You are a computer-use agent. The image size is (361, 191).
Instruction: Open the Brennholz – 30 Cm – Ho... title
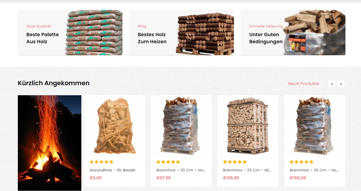pyautogui.click(x=314, y=170)
